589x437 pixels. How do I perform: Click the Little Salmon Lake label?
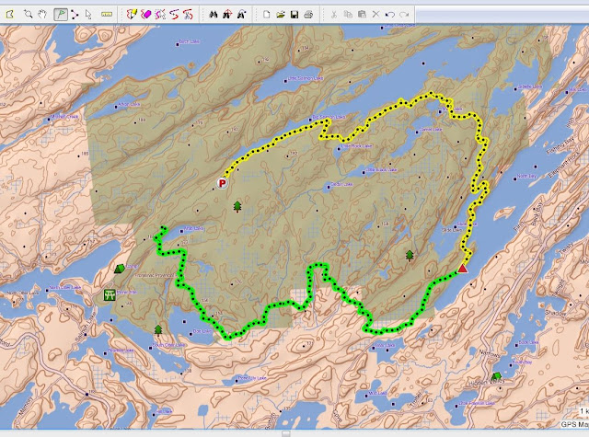pyautogui.click(x=305, y=78)
